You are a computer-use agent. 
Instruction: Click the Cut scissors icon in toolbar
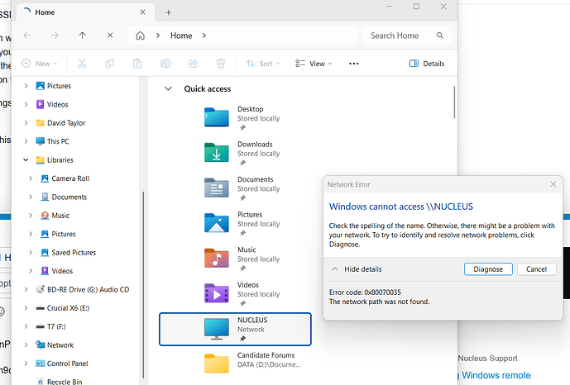(x=82, y=64)
